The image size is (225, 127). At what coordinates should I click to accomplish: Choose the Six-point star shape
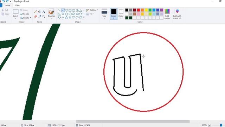click(70, 17)
